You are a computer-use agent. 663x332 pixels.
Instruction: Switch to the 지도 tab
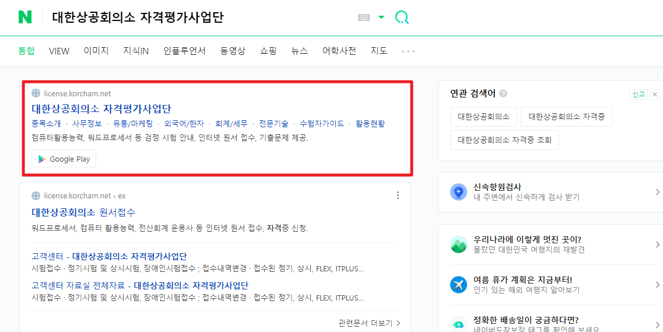pyautogui.click(x=379, y=51)
